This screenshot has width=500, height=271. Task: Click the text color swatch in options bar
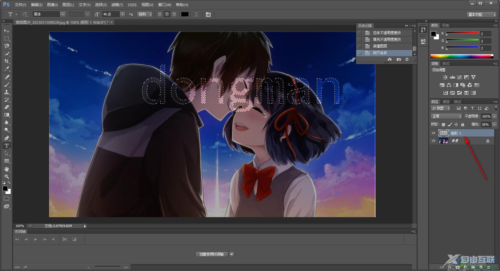(x=185, y=14)
